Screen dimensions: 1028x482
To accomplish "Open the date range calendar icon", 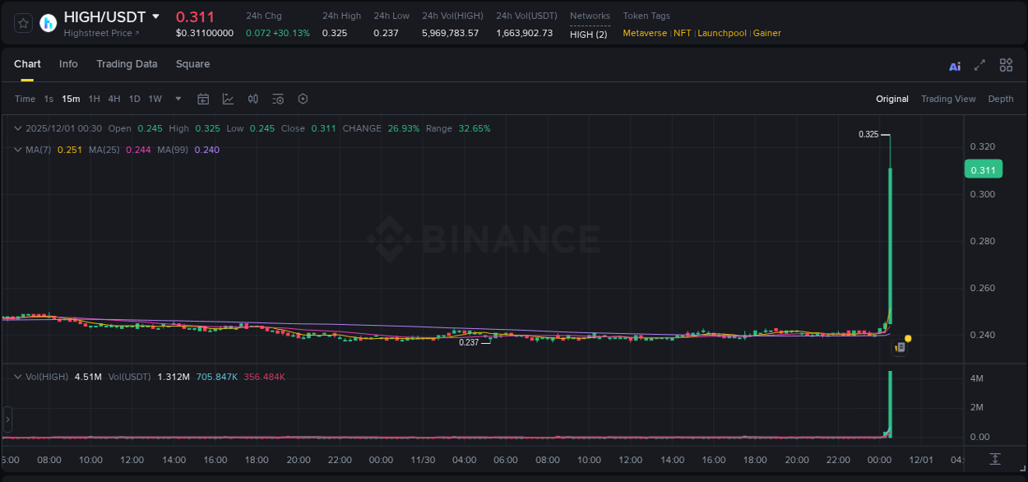I will (203, 99).
